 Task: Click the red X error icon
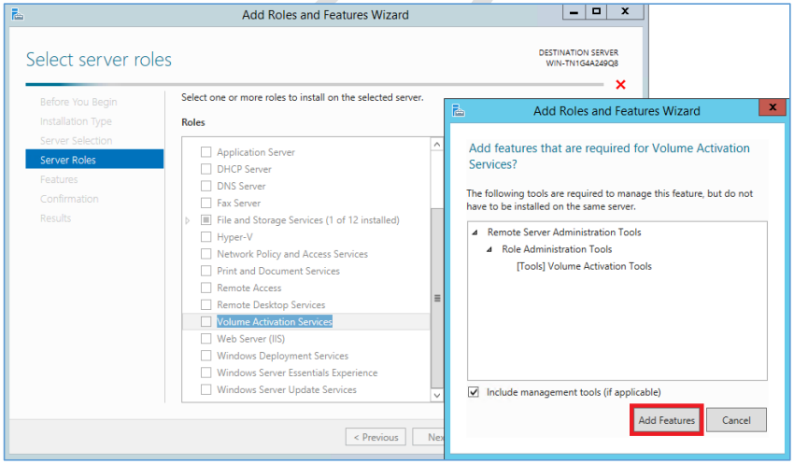620,85
